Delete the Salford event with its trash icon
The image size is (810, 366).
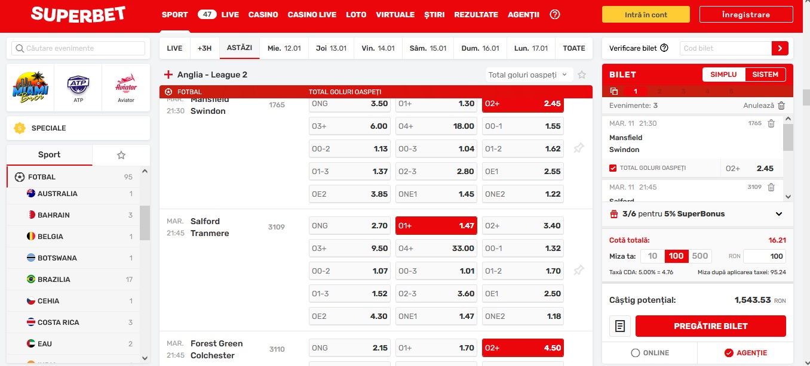[x=771, y=187]
